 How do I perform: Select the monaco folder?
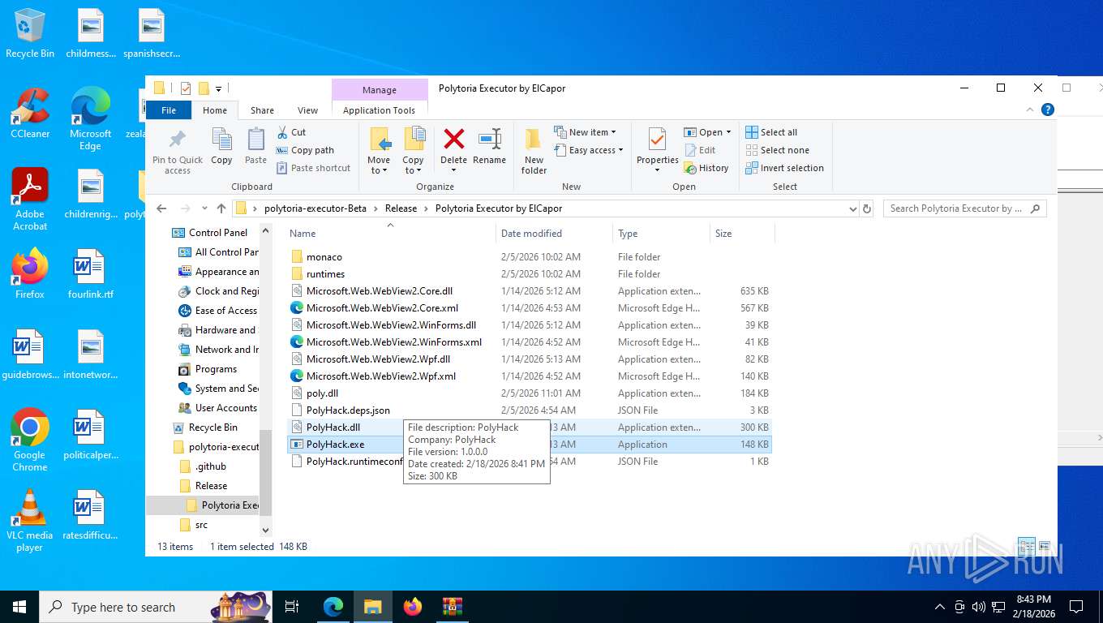coord(530,257)
